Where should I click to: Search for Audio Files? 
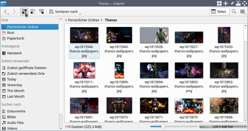[x=30, y=123]
